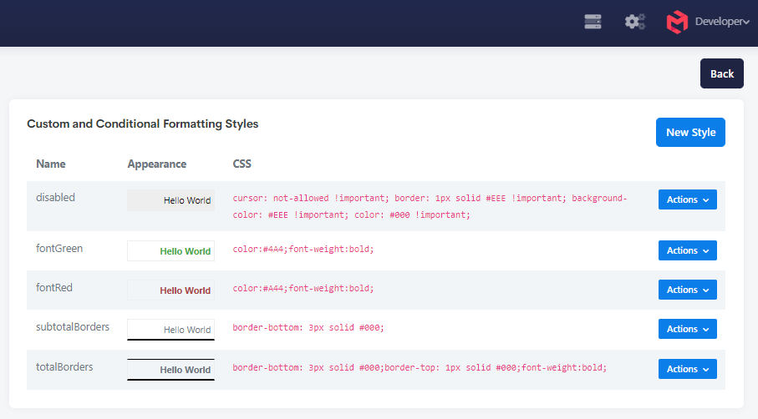Click the Name column header
Image resolution: width=758 pixels, height=419 pixels.
[51, 164]
